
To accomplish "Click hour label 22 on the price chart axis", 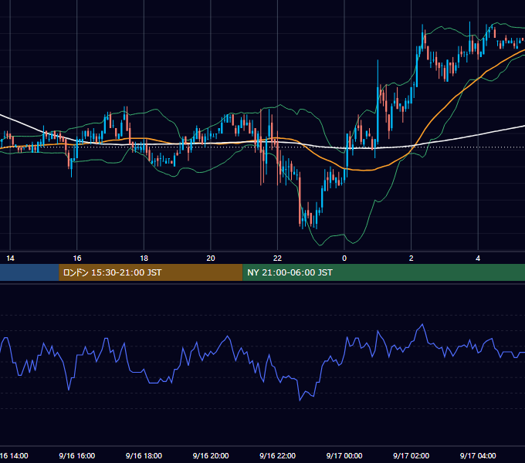I will 278,259.
